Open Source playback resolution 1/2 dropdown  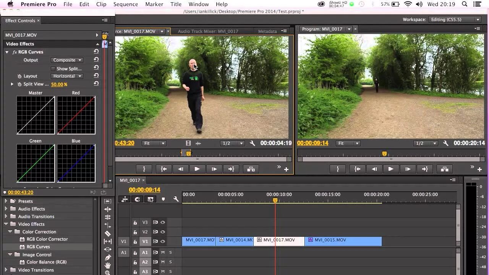pyautogui.click(x=233, y=143)
